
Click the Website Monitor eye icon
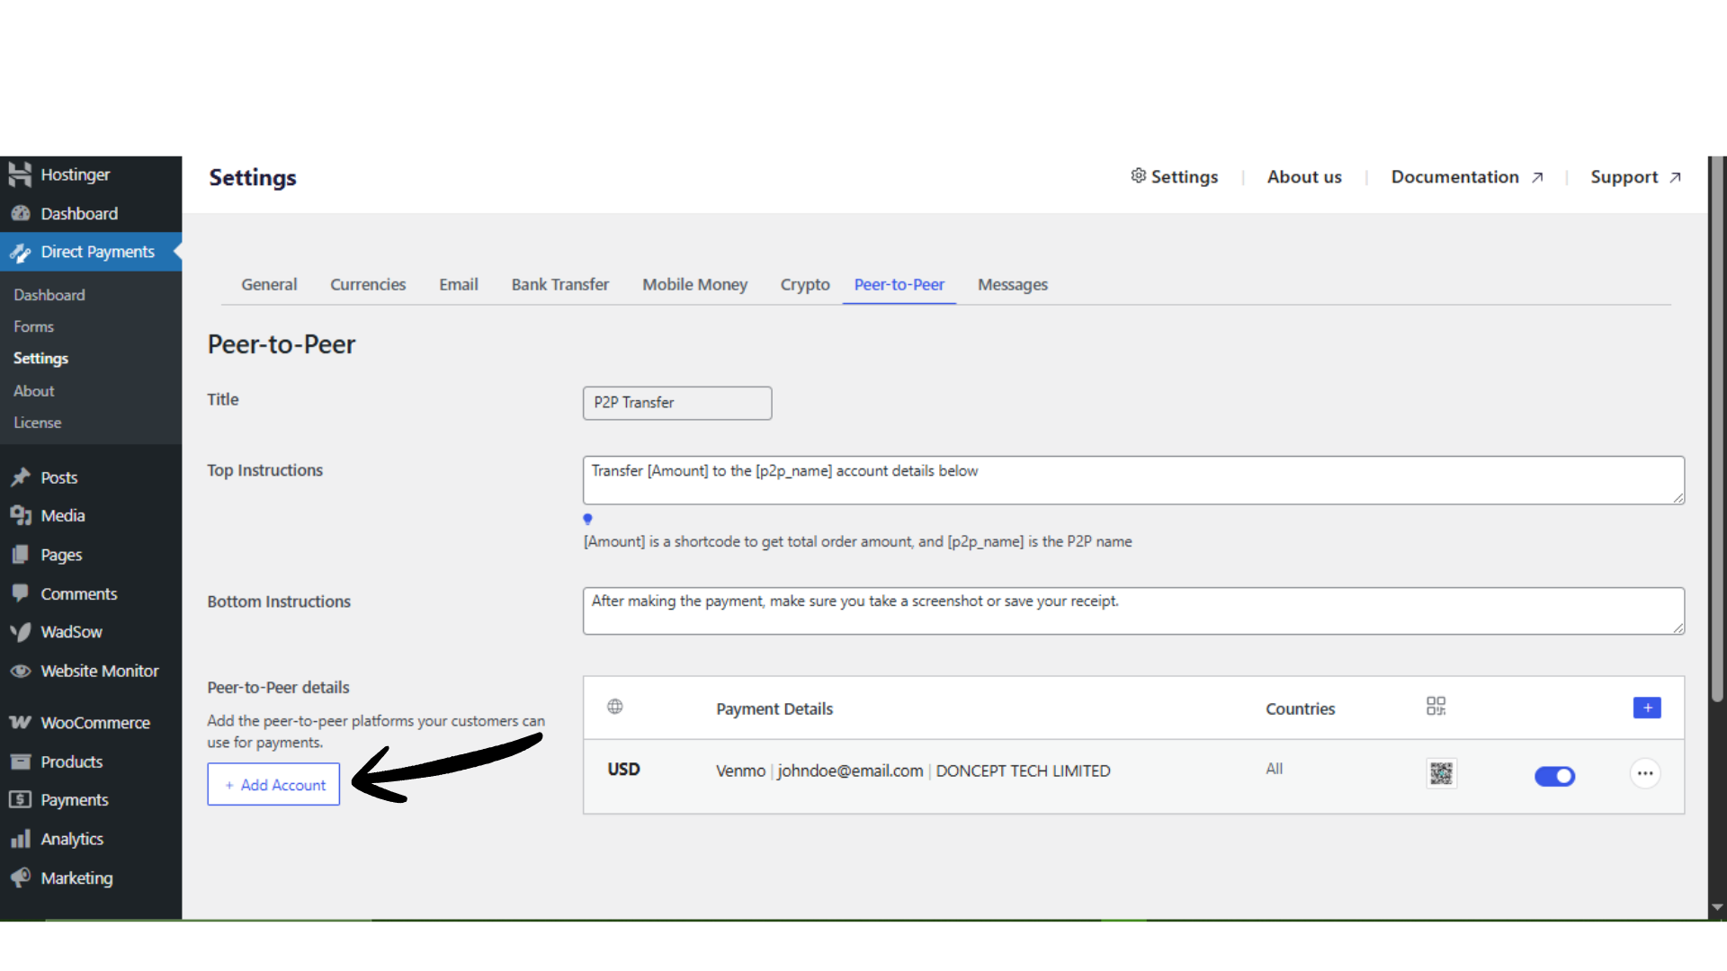[x=21, y=671]
